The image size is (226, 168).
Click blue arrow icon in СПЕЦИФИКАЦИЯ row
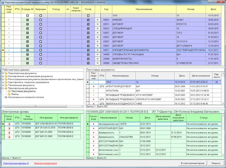tap(97, 28)
